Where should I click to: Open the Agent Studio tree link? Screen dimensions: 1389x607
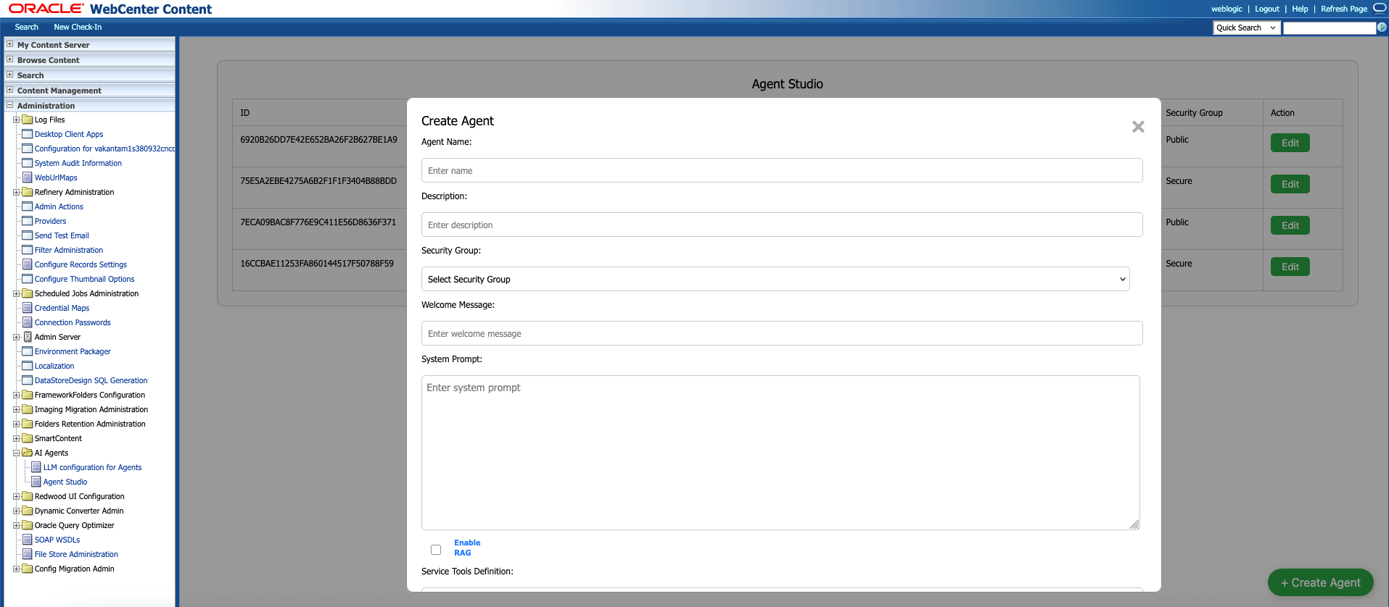pos(65,482)
